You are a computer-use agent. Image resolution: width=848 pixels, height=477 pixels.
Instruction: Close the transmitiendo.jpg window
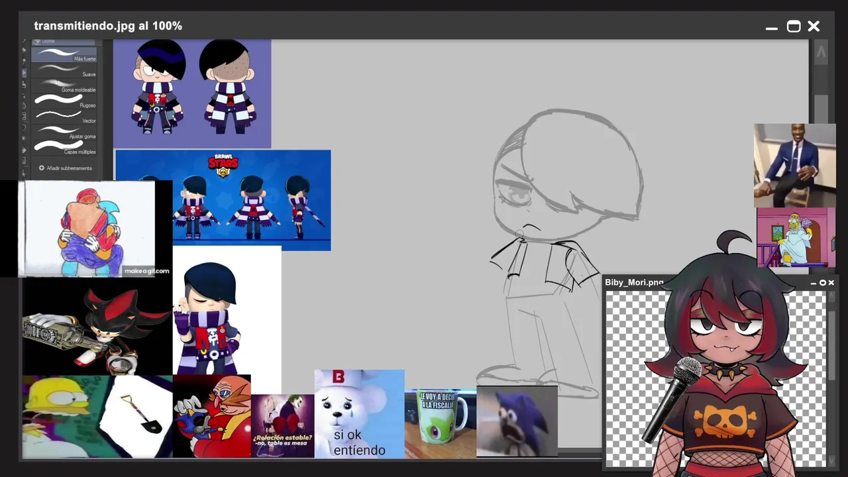click(x=814, y=26)
